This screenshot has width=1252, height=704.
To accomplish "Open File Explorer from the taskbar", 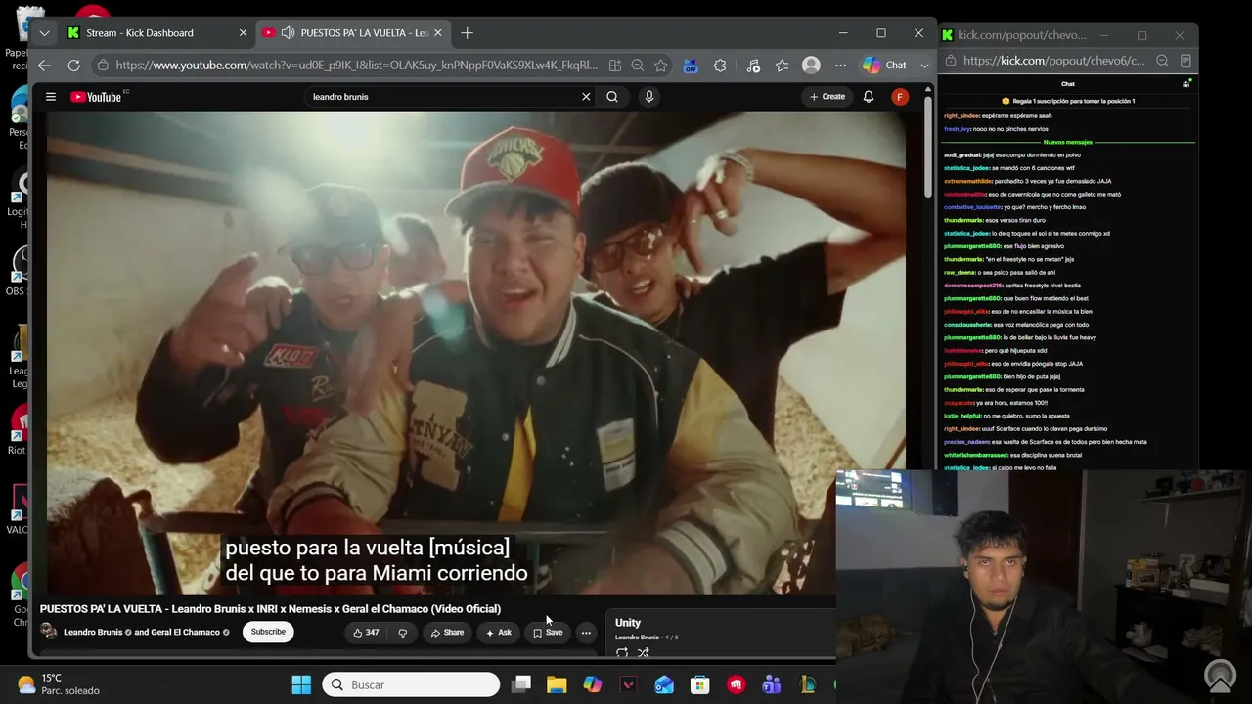I will tap(557, 684).
